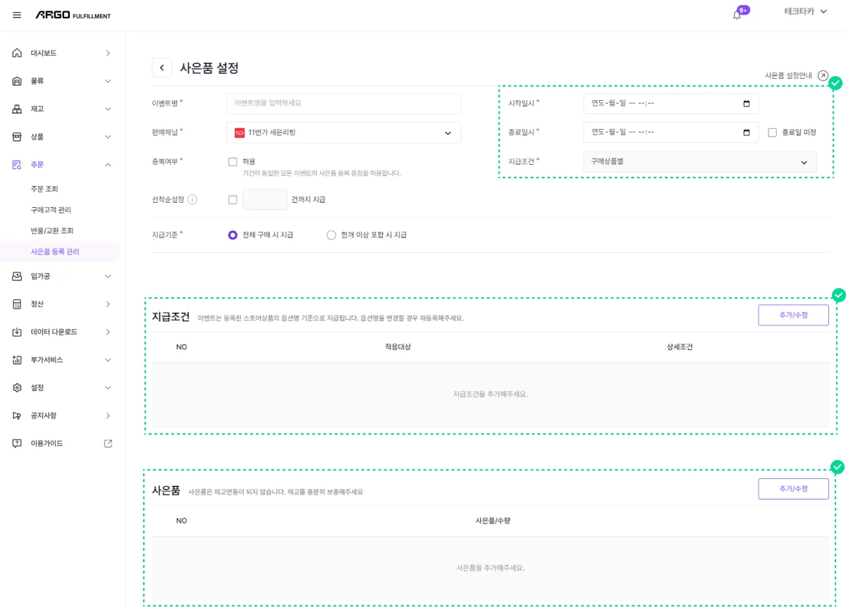
Task: Enable the 허용 duplicate checkbox
Action: (233, 161)
